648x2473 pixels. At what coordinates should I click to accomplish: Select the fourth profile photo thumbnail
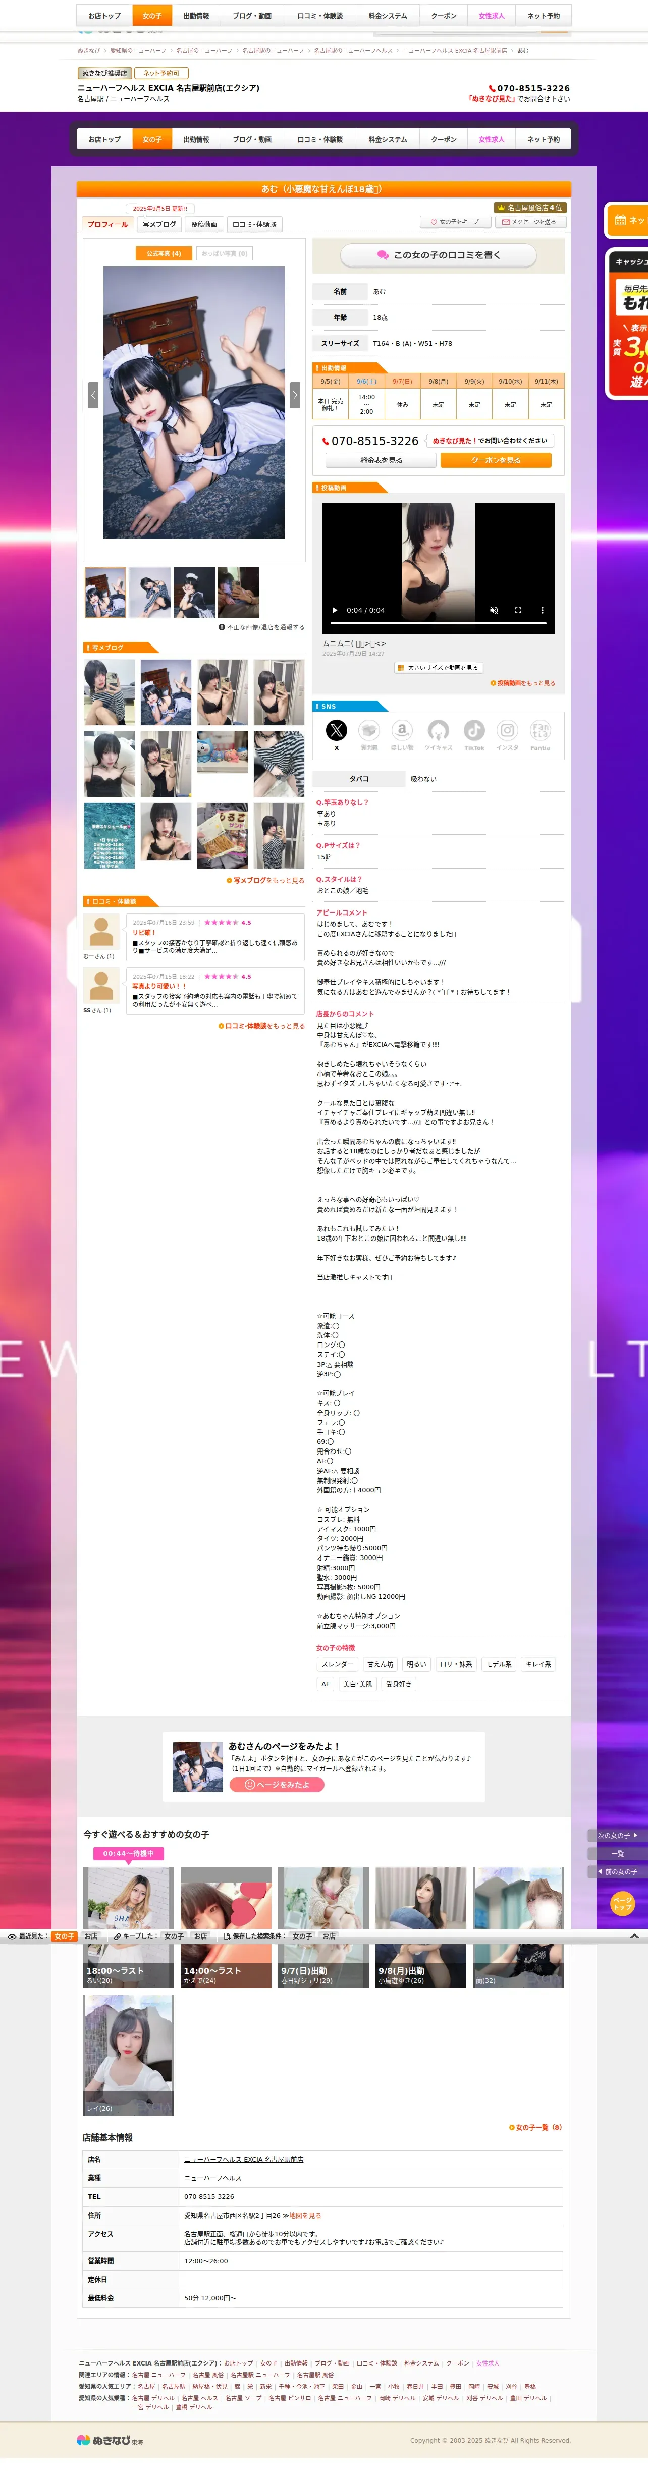pyautogui.click(x=238, y=592)
